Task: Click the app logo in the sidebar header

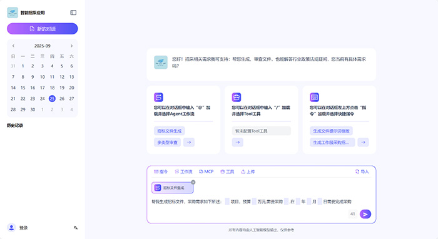Action: tap(13, 13)
